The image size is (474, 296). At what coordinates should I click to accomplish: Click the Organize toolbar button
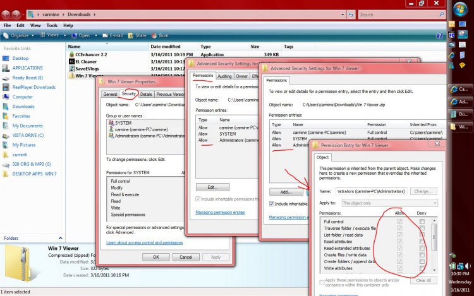point(18,35)
